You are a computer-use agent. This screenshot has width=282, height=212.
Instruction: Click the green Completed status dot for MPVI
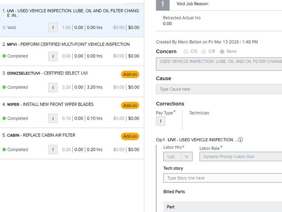4,56
